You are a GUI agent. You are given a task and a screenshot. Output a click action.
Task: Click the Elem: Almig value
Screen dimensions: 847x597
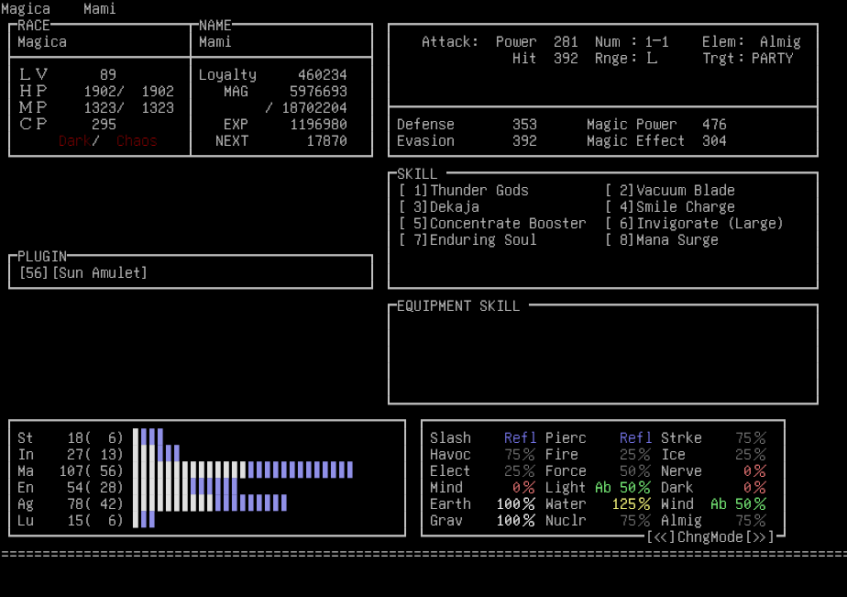(780, 41)
